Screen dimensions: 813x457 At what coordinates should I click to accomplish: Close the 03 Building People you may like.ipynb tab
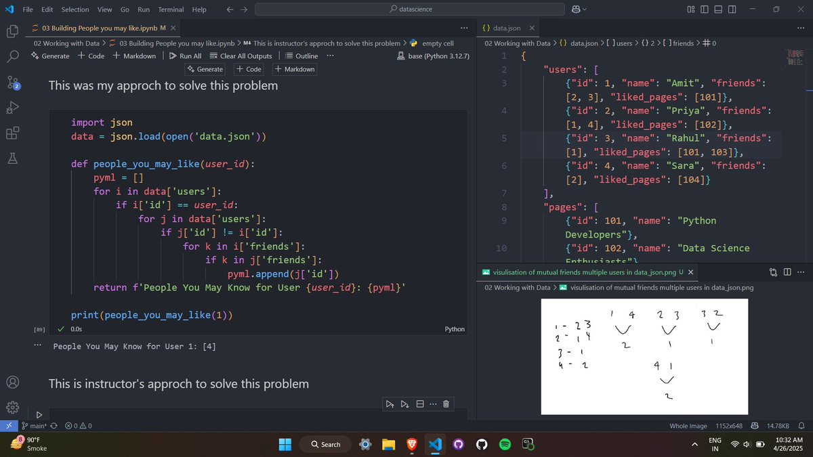coord(173,28)
